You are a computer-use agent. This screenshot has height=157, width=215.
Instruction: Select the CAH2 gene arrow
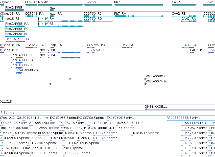184,5
